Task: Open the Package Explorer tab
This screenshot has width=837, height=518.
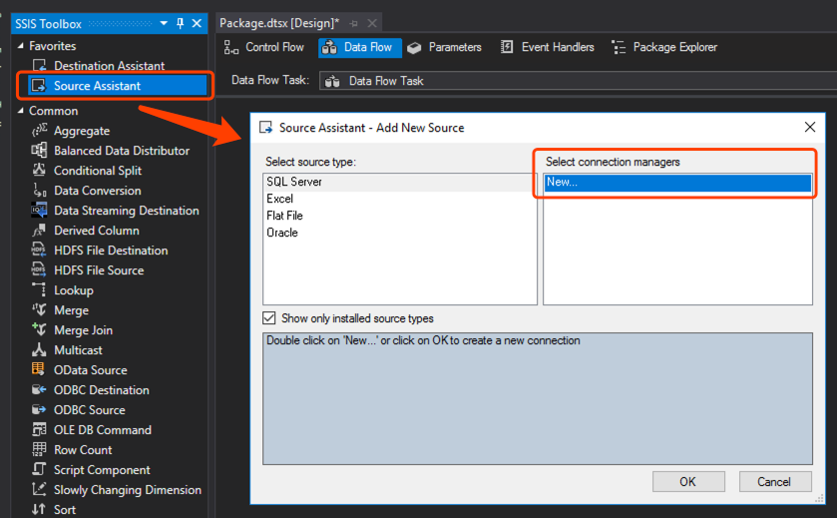Action: [664, 47]
